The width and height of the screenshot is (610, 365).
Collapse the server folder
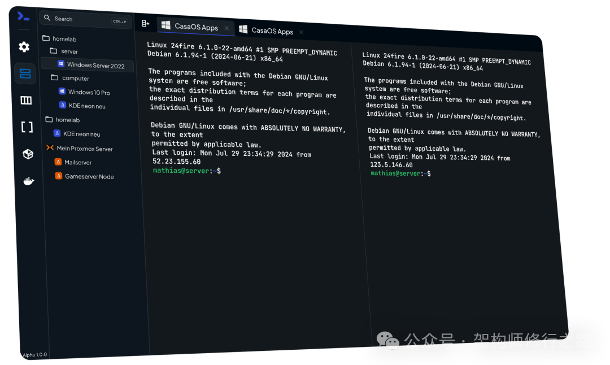click(x=69, y=51)
